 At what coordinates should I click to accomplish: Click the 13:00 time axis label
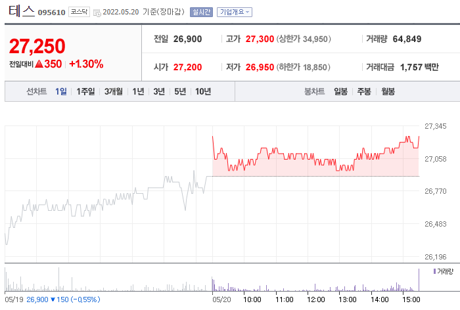pos(348,299)
